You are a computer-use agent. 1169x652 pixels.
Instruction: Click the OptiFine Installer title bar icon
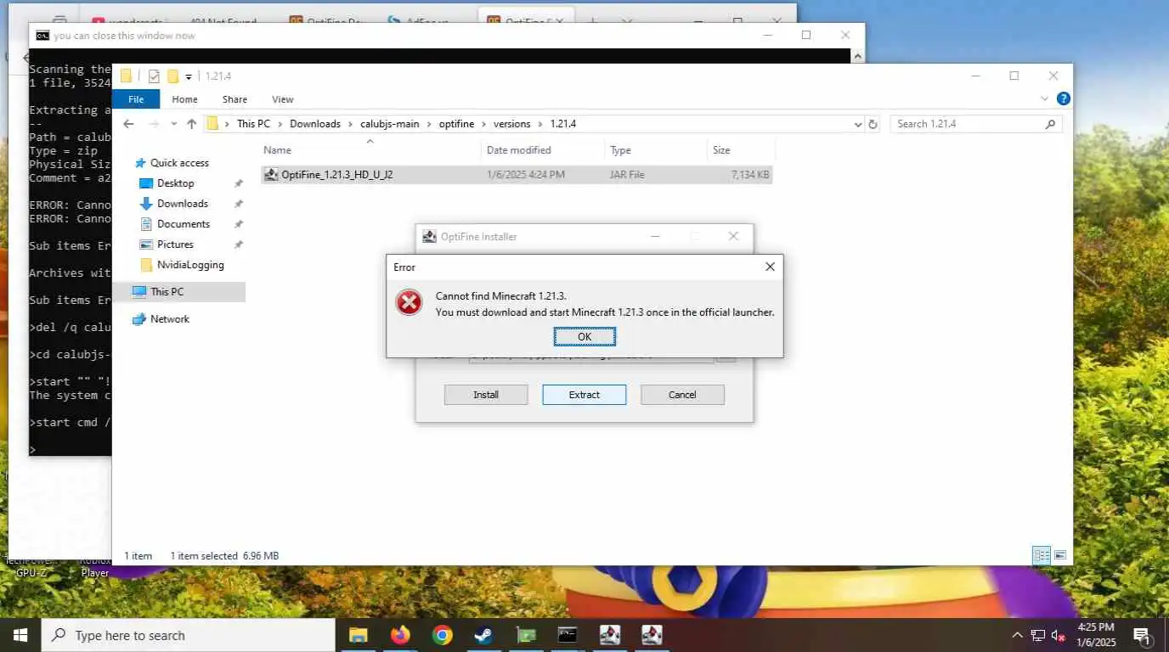point(430,237)
